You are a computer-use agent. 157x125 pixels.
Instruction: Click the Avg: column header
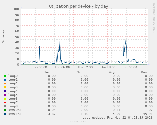click(112, 72)
